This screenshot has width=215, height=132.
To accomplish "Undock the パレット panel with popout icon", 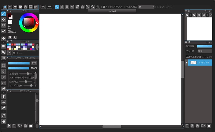I will (11, 41).
